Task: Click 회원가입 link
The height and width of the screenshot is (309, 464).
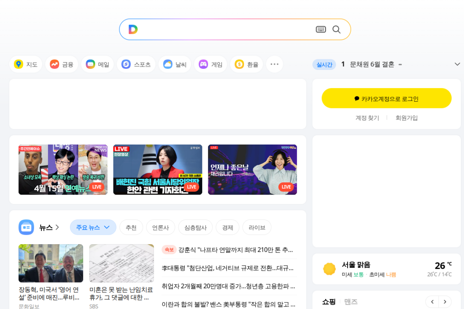Action: [x=407, y=118]
